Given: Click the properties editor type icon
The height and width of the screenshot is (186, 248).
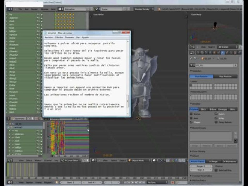Looking at the screenshot, I should pyautogui.click(x=192, y=53).
